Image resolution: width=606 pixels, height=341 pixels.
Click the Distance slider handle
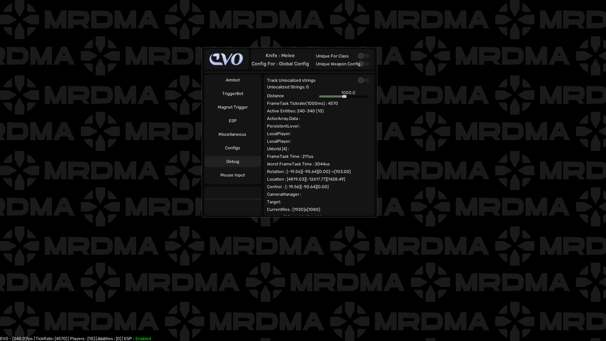[x=344, y=97]
